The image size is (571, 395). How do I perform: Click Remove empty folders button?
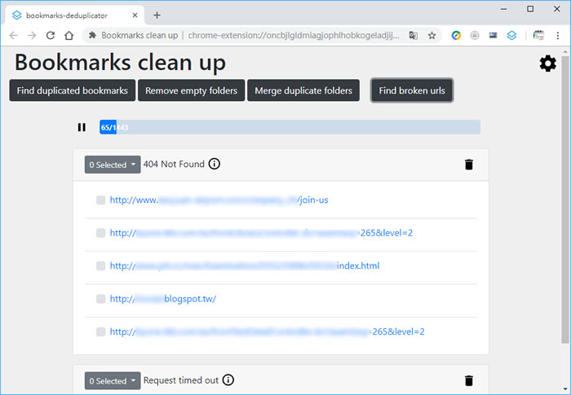click(191, 90)
